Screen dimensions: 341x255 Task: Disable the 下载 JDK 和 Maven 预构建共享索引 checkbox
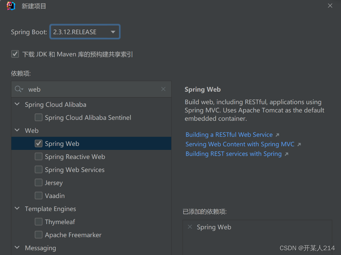(15, 54)
